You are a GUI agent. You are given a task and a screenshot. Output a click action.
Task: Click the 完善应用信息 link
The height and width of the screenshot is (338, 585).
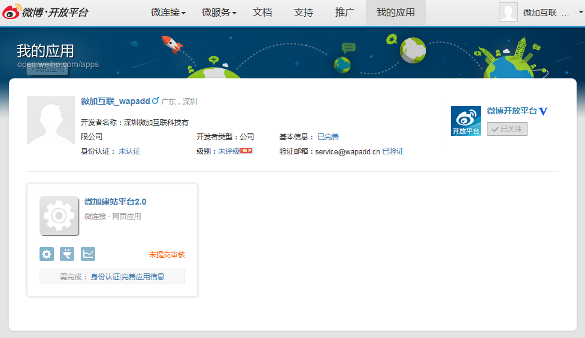(143, 277)
